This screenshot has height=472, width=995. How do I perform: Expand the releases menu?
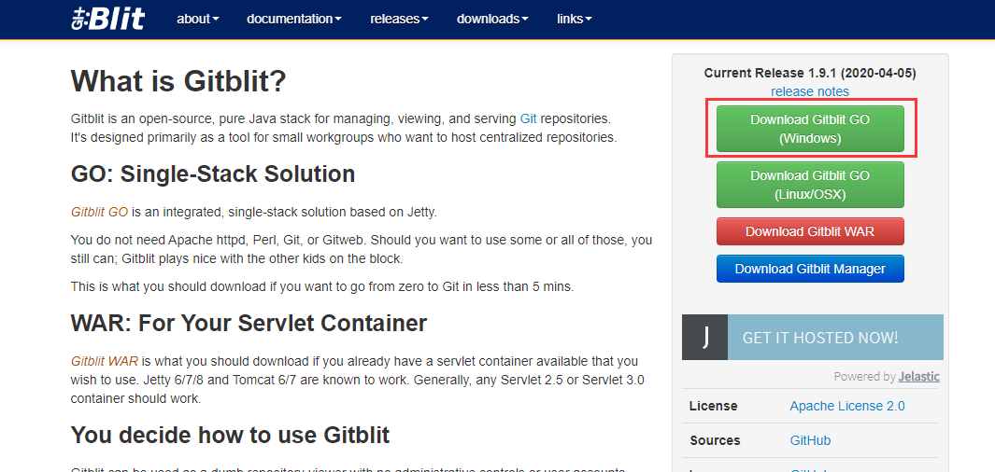(399, 19)
